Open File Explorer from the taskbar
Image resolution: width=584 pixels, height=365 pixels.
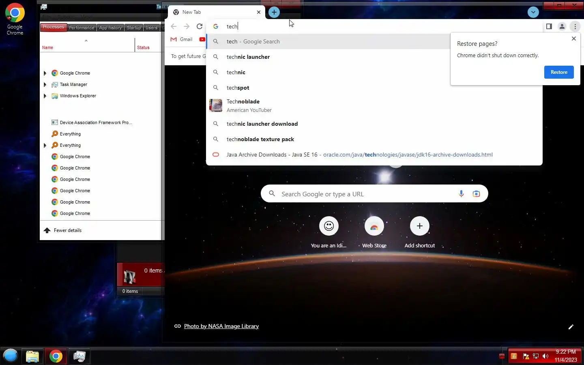click(x=32, y=356)
